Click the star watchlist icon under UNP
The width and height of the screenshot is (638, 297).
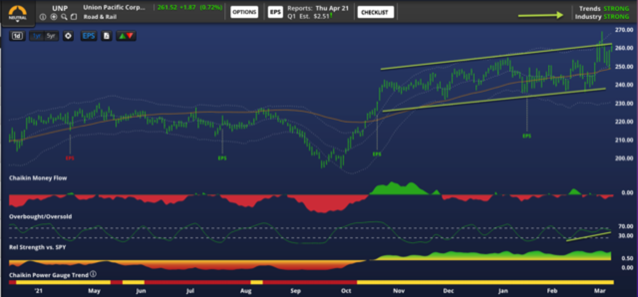coord(54,16)
